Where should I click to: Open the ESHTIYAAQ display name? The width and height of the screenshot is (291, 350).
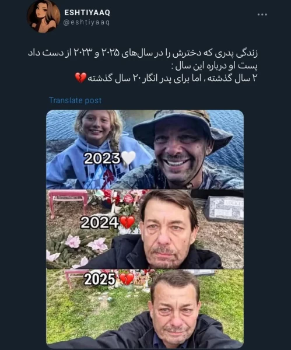87,12
